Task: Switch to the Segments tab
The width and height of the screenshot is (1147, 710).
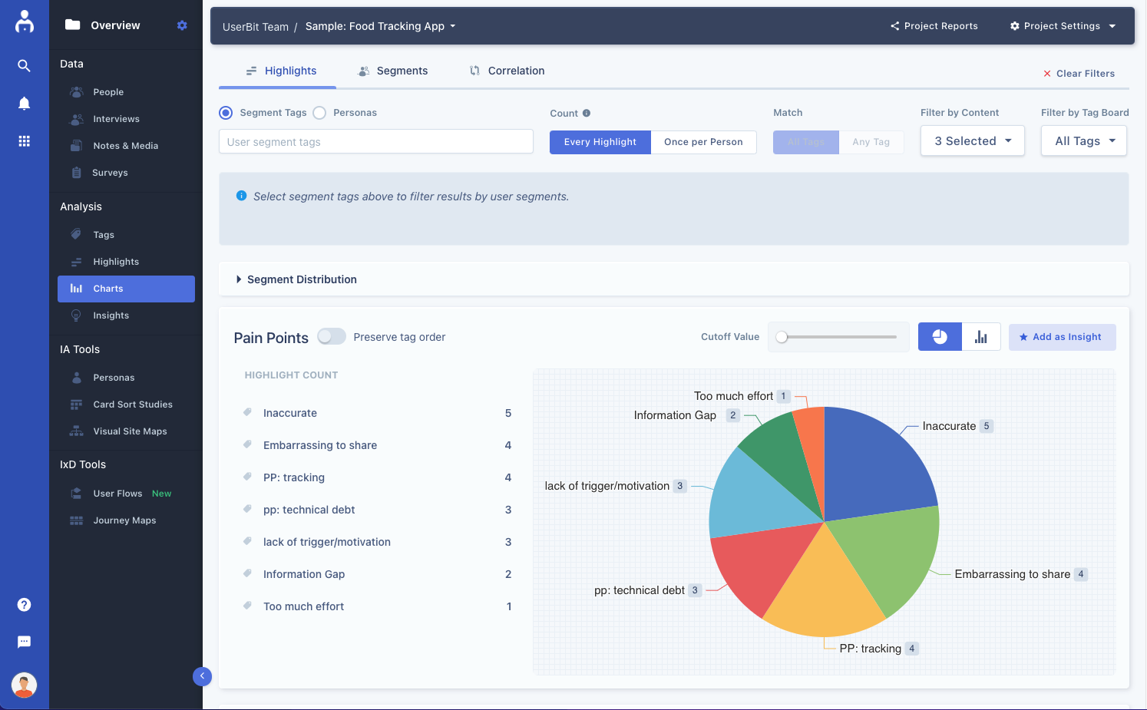Action: click(392, 71)
